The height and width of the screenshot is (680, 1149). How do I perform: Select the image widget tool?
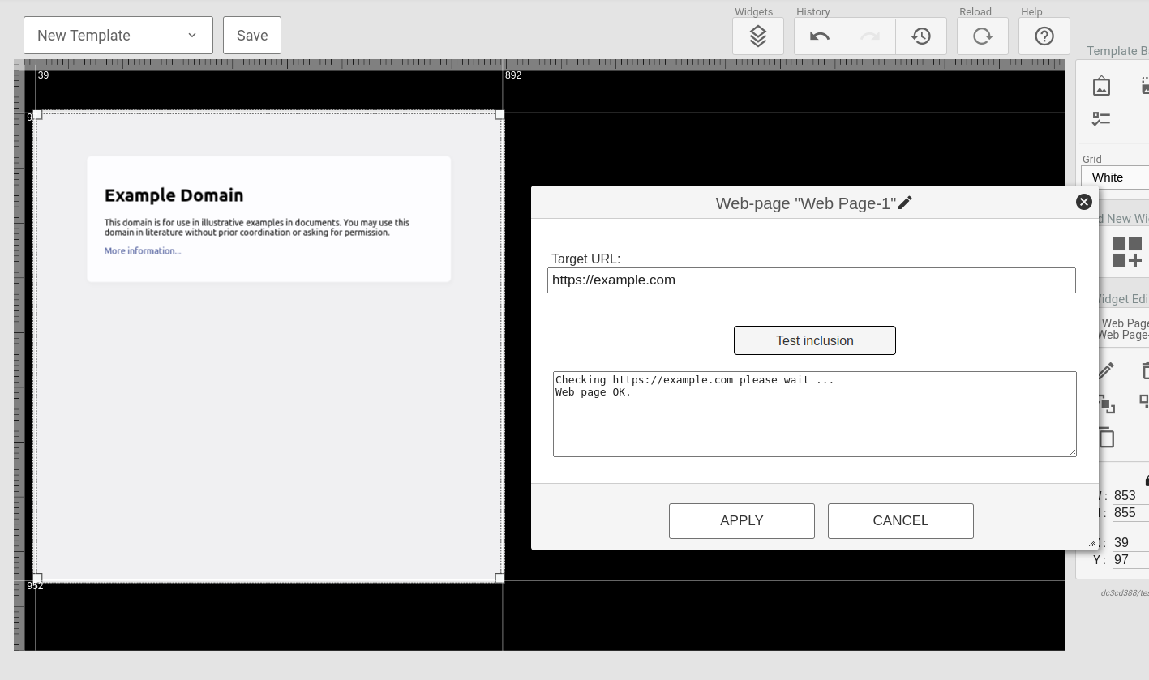[1101, 85]
